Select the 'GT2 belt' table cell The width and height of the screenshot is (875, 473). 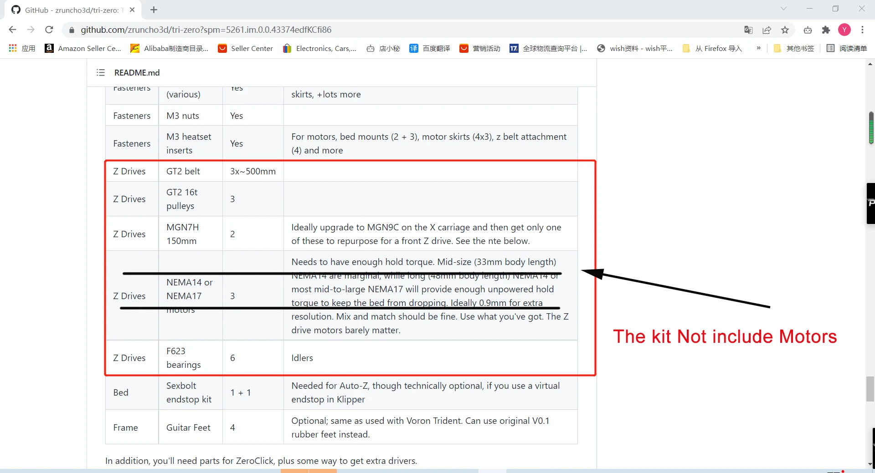[x=190, y=171]
